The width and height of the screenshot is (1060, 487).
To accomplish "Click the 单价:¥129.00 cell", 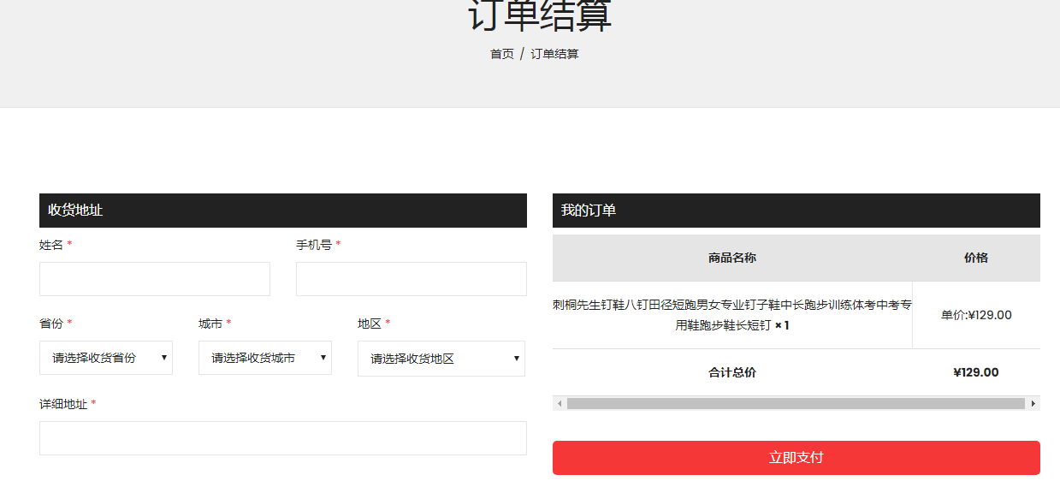I will pos(975,315).
